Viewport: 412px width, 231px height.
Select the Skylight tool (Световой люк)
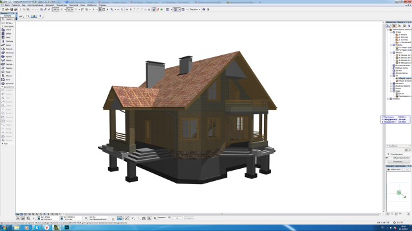click(x=7, y=64)
